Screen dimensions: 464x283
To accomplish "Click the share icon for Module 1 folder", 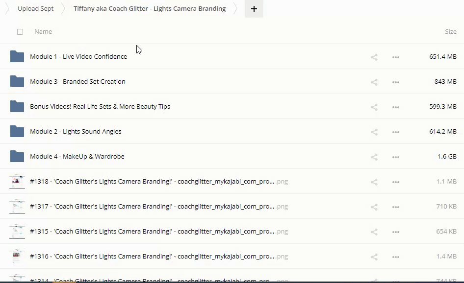I will pos(374,57).
